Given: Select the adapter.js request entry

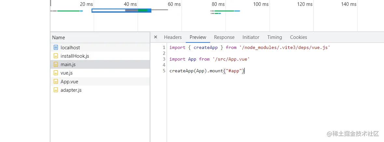Looking at the screenshot, I should tap(71, 90).
